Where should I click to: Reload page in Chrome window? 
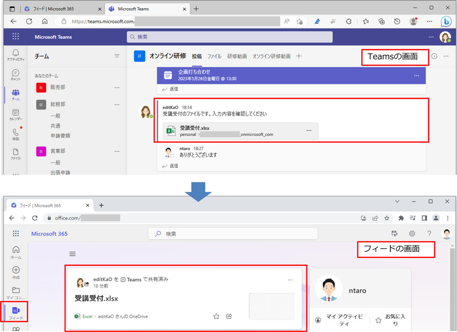[35, 218]
